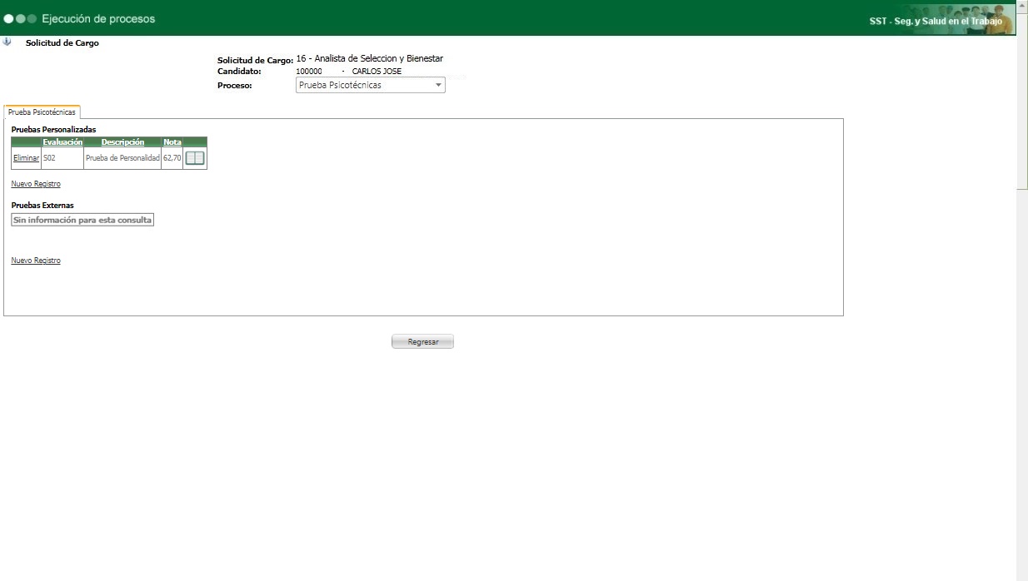Select the Prueba Psicotécnicas tab
The image size is (1028, 581).
tap(42, 112)
